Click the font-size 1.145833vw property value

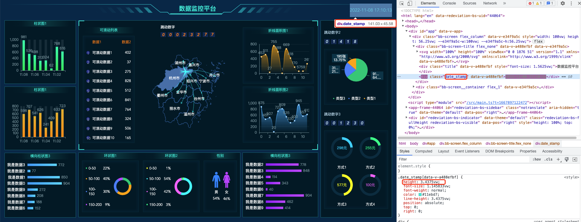438,186
